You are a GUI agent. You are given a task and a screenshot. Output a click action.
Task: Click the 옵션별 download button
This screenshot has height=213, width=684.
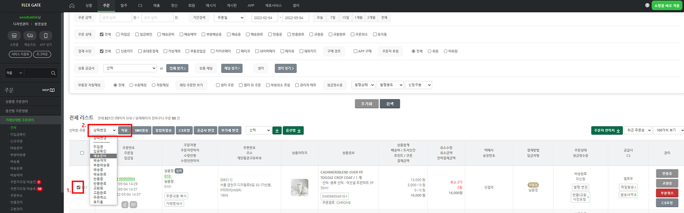(x=293, y=130)
